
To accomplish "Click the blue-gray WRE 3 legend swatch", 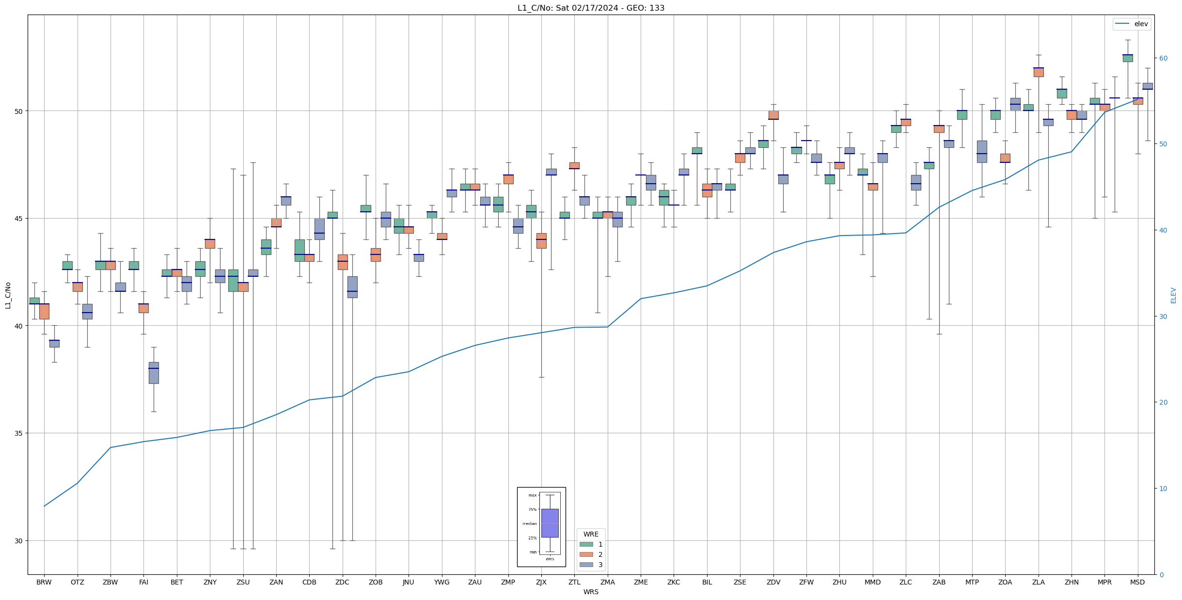I will click(586, 565).
